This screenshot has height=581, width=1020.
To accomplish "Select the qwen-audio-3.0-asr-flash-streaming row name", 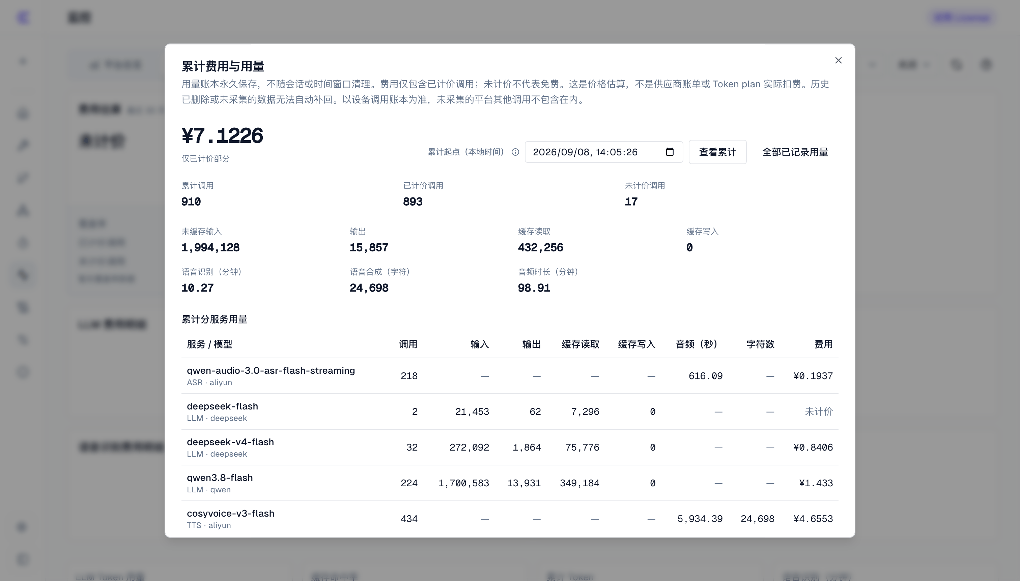I will pos(271,370).
